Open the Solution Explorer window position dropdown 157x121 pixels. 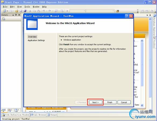tap(13, 15)
